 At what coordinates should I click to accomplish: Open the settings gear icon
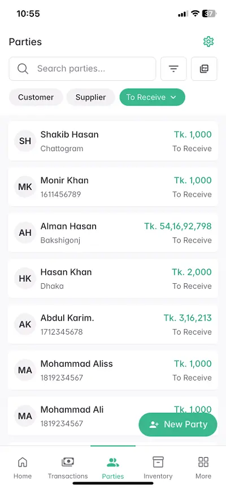(208, 41)
